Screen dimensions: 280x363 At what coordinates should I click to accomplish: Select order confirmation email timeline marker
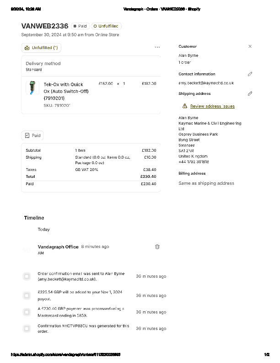tap(27, 276)
